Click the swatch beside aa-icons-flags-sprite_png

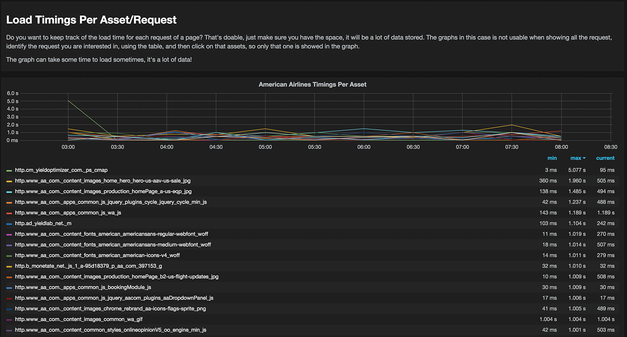coord(9,309)
